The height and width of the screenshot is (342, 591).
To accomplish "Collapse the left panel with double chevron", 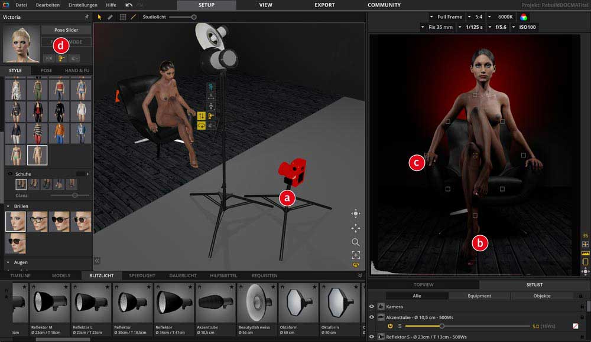I will [97, 261].
